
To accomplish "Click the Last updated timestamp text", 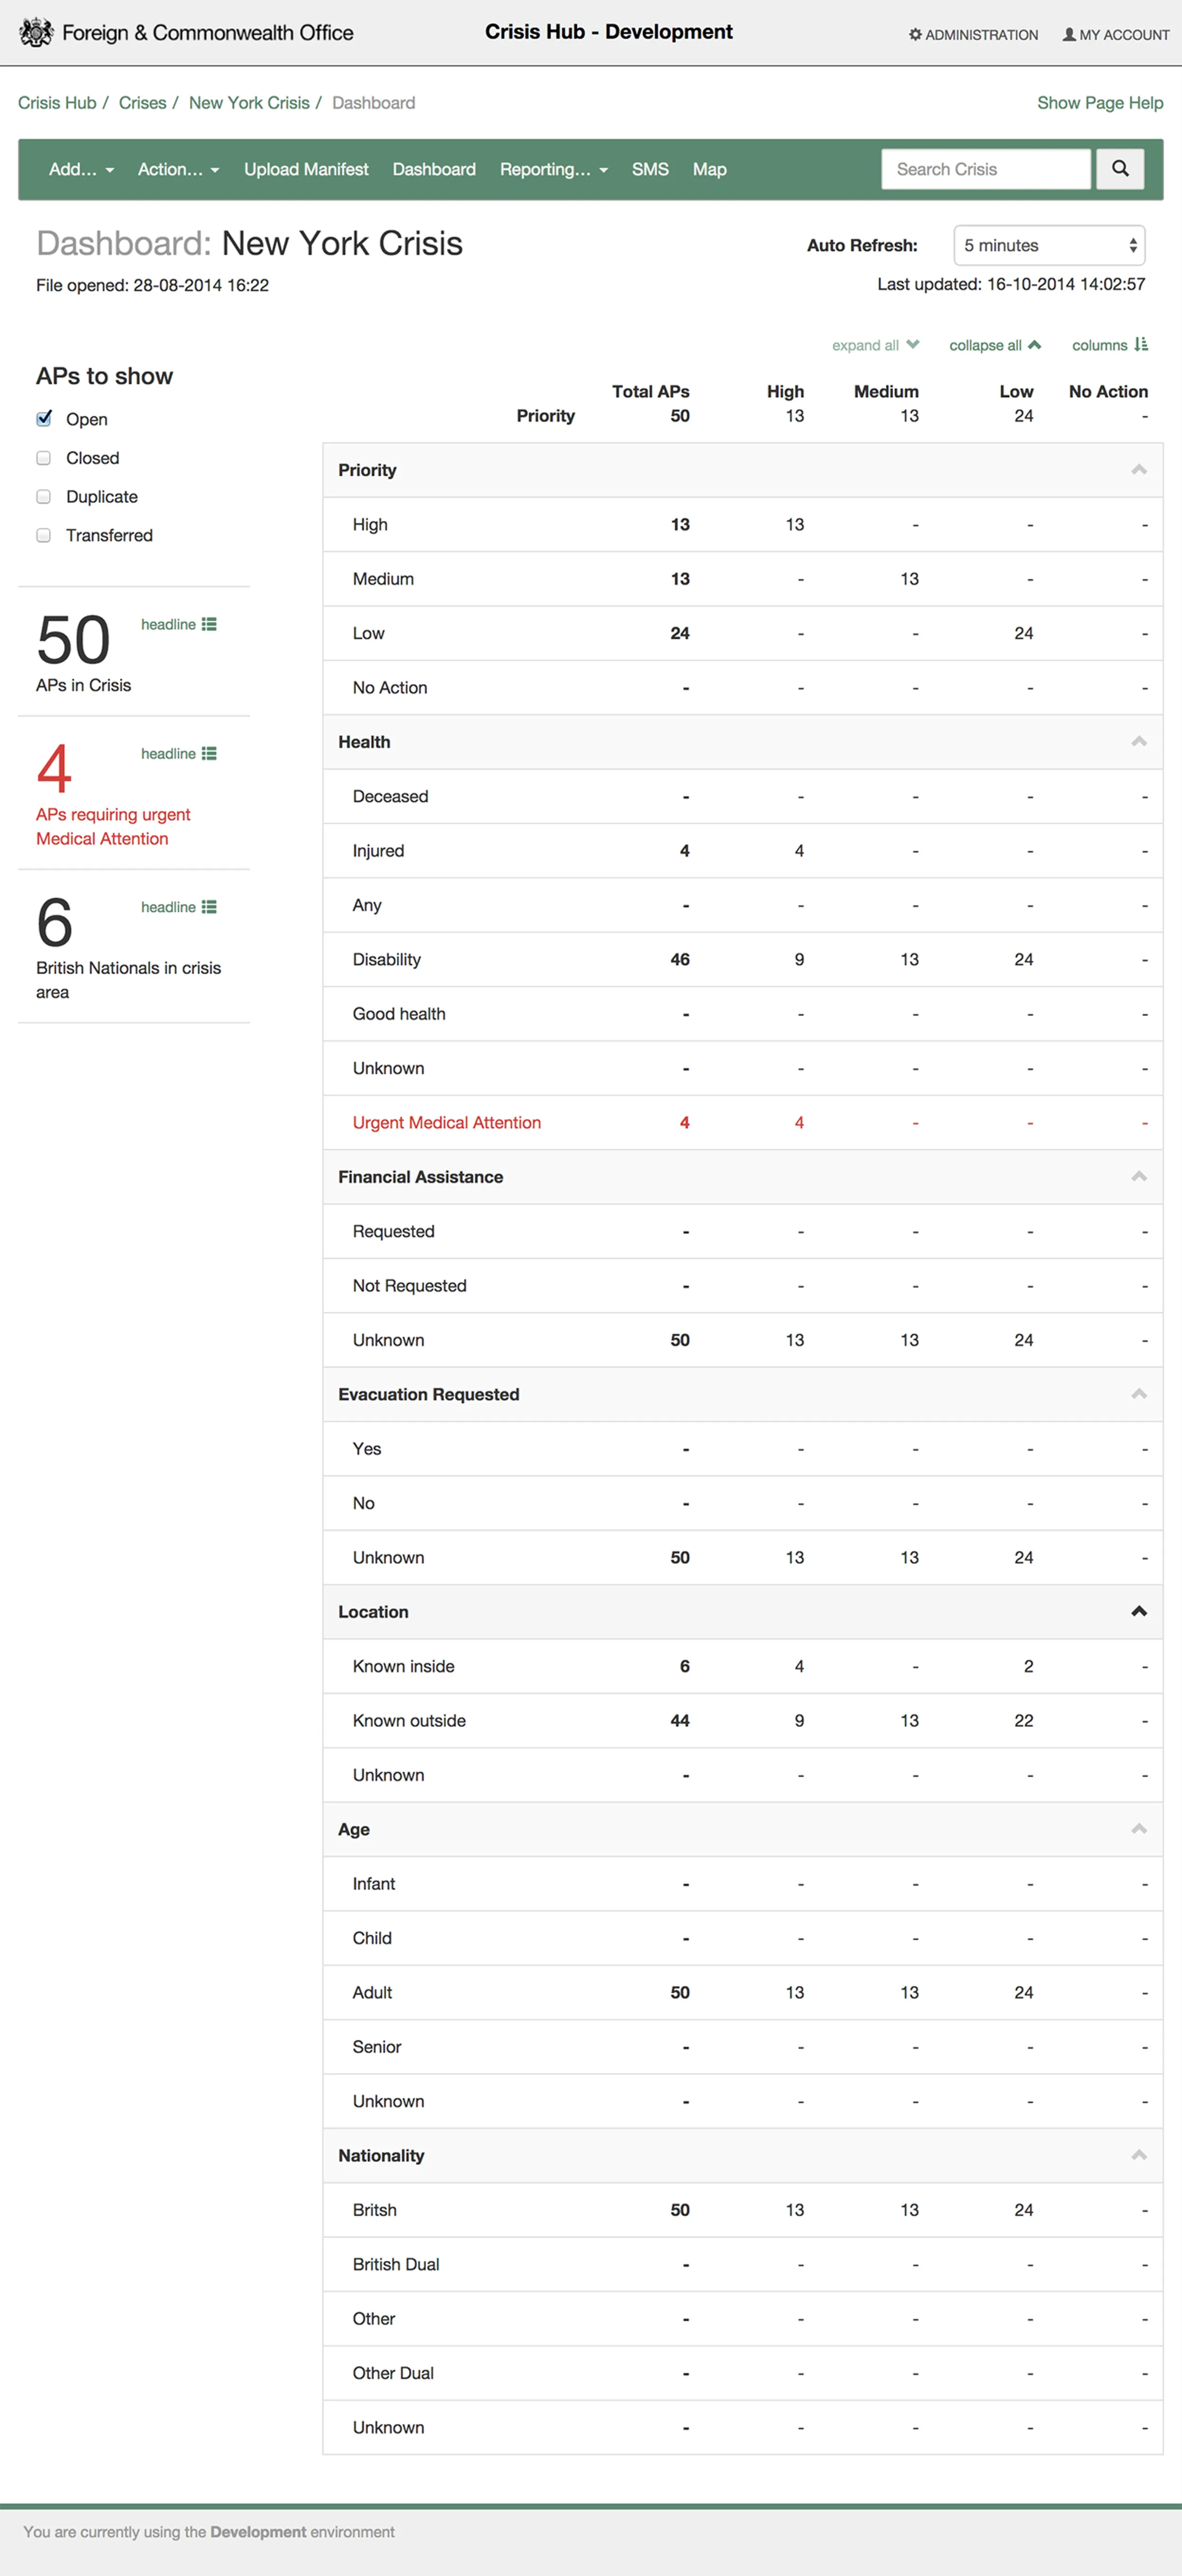I will point(1011,285).
